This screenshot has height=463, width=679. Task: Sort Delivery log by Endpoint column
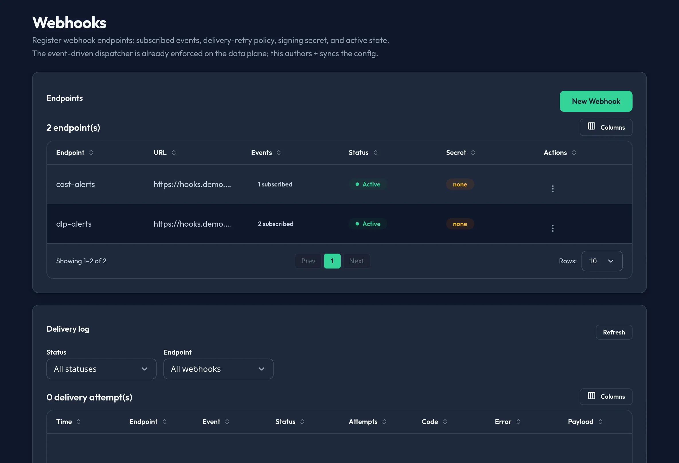148,421
